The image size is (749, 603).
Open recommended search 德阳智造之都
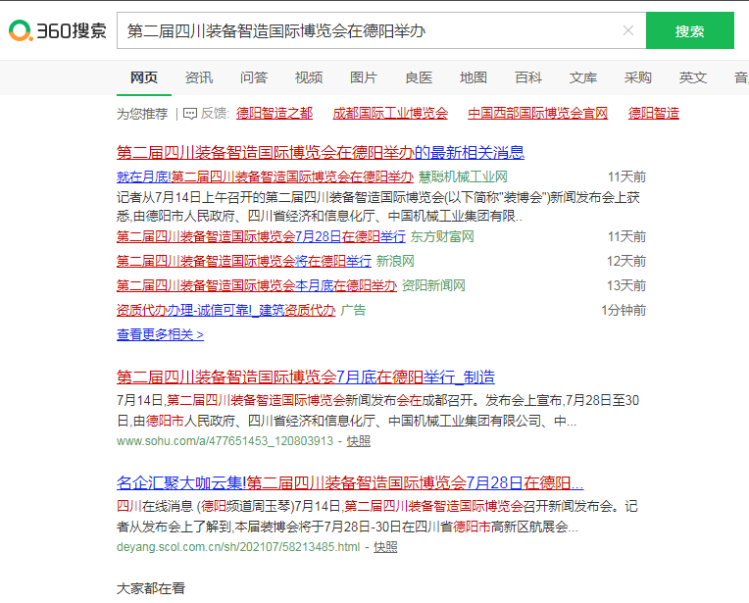point(275,113)
